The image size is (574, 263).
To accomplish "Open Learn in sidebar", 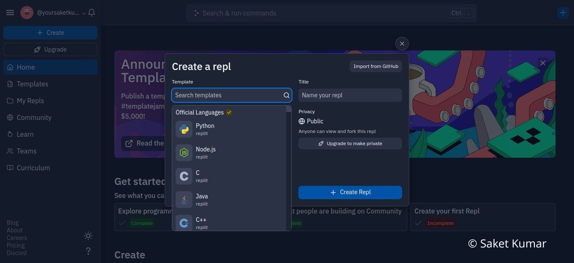I will [50, 134].
